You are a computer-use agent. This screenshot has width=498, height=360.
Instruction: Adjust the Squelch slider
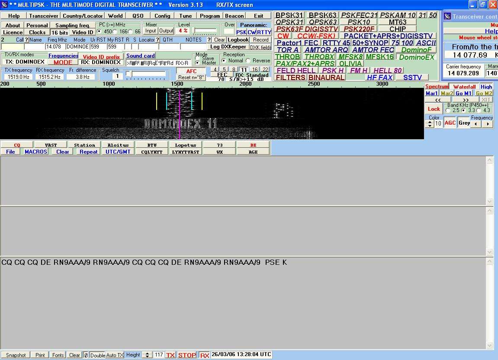pyautogui.click(x=129, y=74)
